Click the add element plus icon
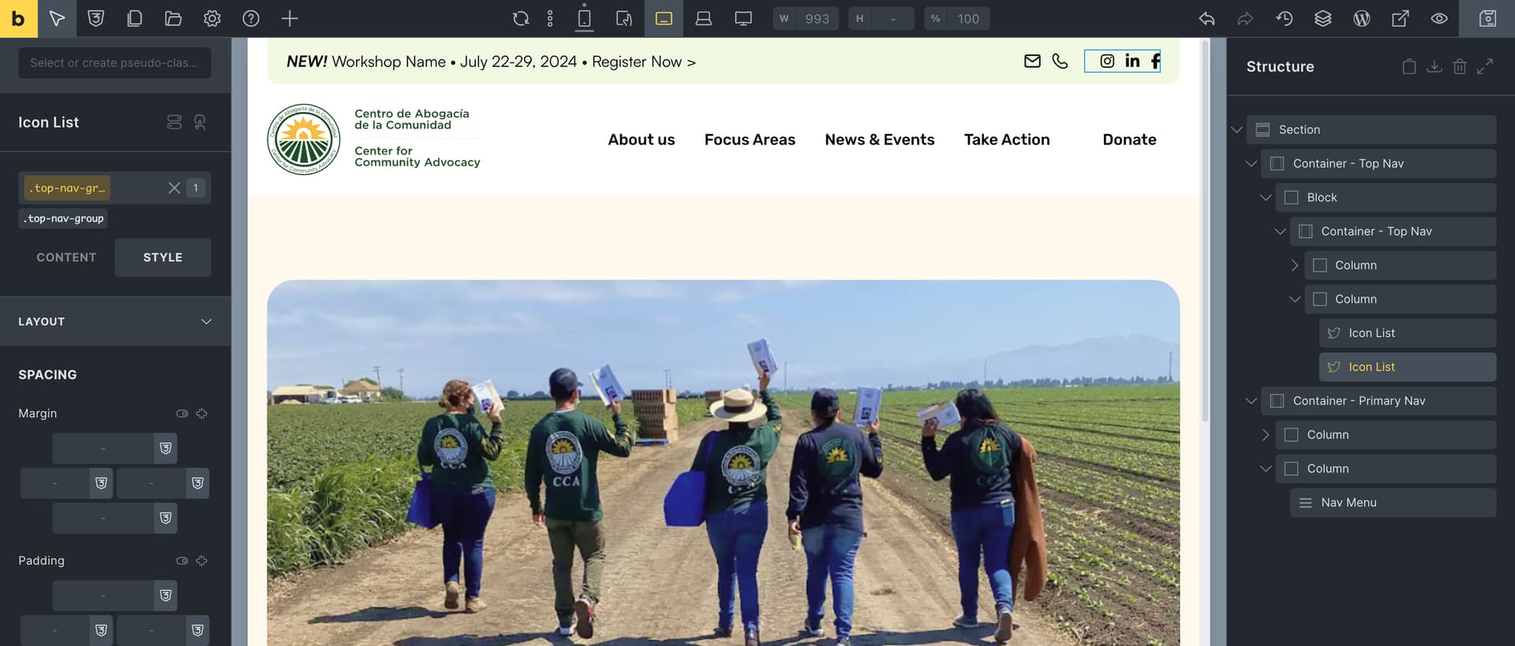 (290, 18)
